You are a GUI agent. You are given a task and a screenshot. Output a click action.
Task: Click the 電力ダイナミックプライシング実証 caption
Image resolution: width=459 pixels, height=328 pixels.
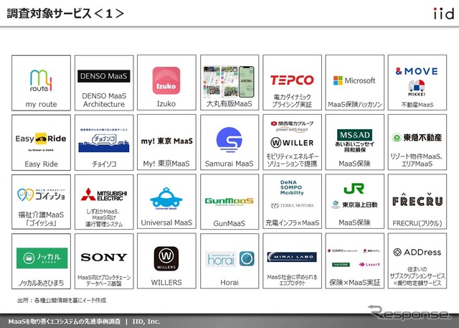(292, 100)
